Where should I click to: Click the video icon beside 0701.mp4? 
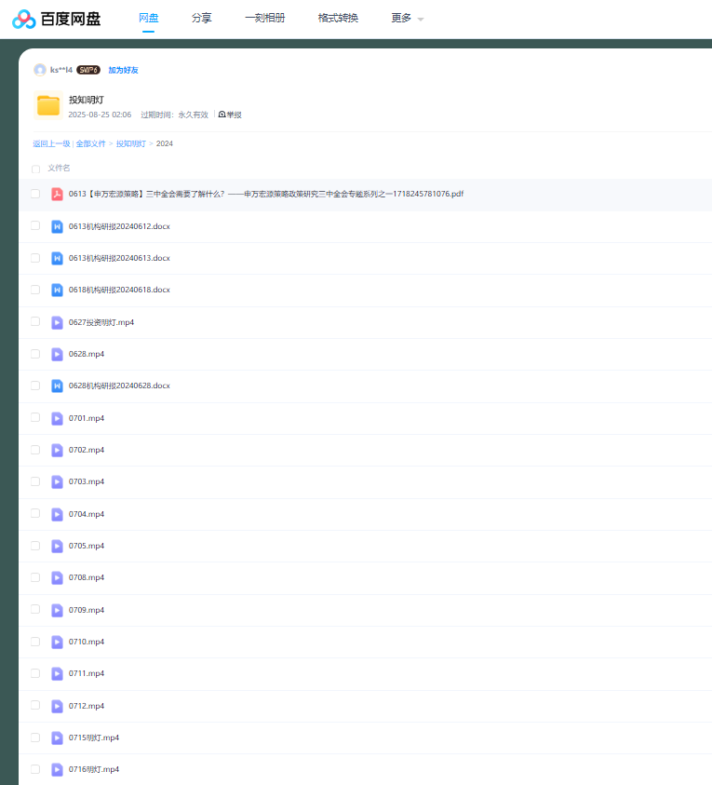coord(57,418)
